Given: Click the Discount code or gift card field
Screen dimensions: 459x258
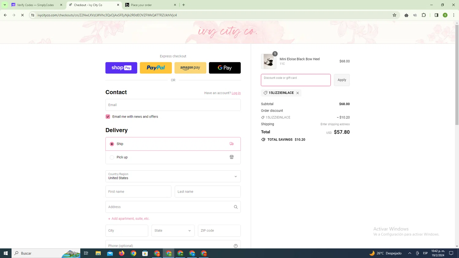Looking at the screenshot, I should pyautogui.click(x=296, y=80).
